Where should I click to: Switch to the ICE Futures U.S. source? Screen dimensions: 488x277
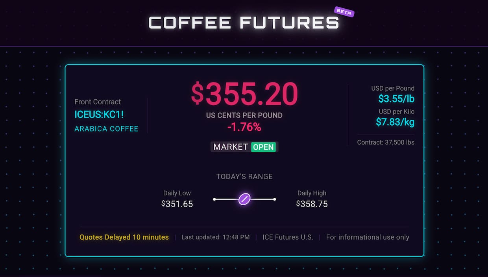288,237
